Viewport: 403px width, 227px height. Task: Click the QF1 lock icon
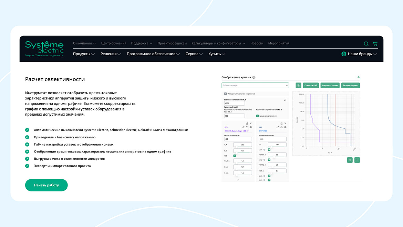(247, 127)
